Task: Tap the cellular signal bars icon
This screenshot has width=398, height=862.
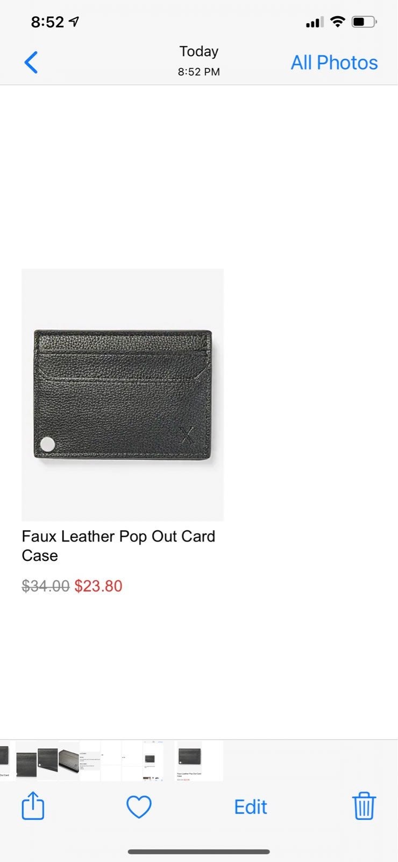Action: pyautogui.click(x=315, y=22)
